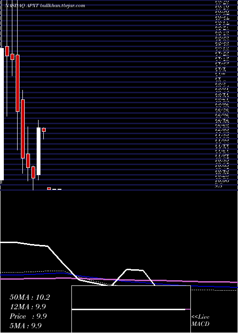Select red candlestick immediately left of tall white candle

[x=33, y=172]
